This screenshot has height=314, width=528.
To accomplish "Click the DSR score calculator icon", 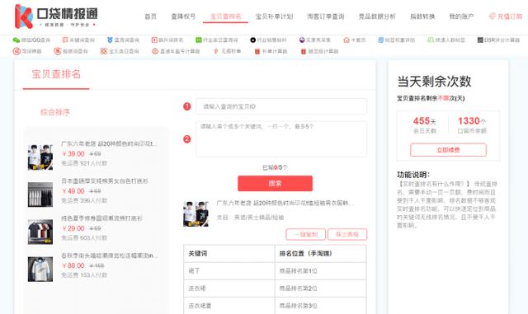I will [x=480, y=40].
